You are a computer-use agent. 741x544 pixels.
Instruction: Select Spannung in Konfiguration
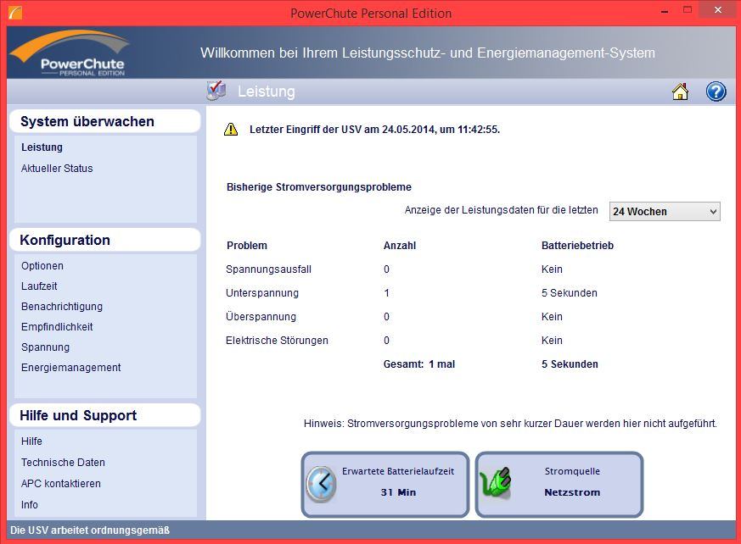tap(45, 347)
